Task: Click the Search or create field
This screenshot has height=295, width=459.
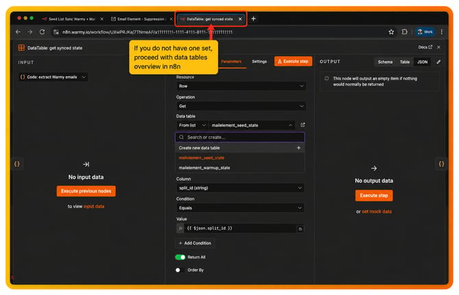Action: click(x=240, y=137)
